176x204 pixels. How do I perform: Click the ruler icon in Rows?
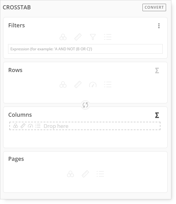[x=78, y=84]
